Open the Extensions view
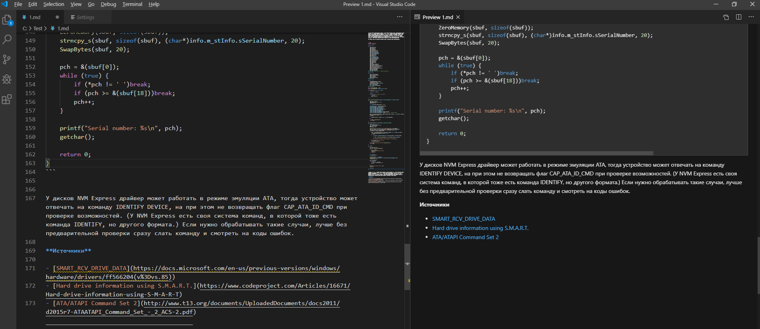 (7, 99)
